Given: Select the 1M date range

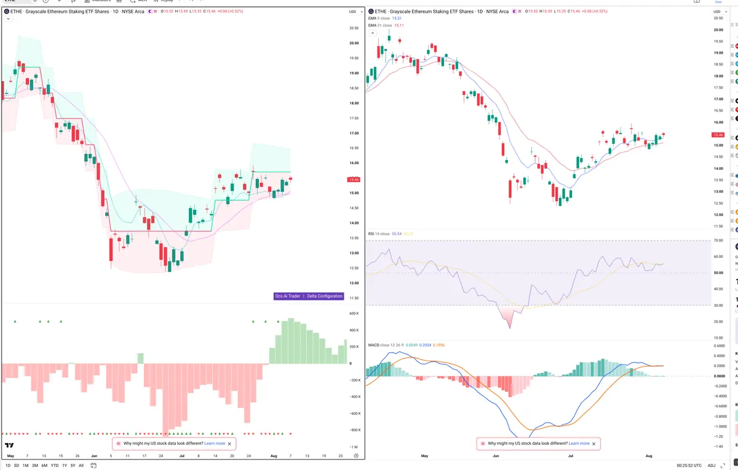Looking at the screenshot, I should tap(26, 466).
